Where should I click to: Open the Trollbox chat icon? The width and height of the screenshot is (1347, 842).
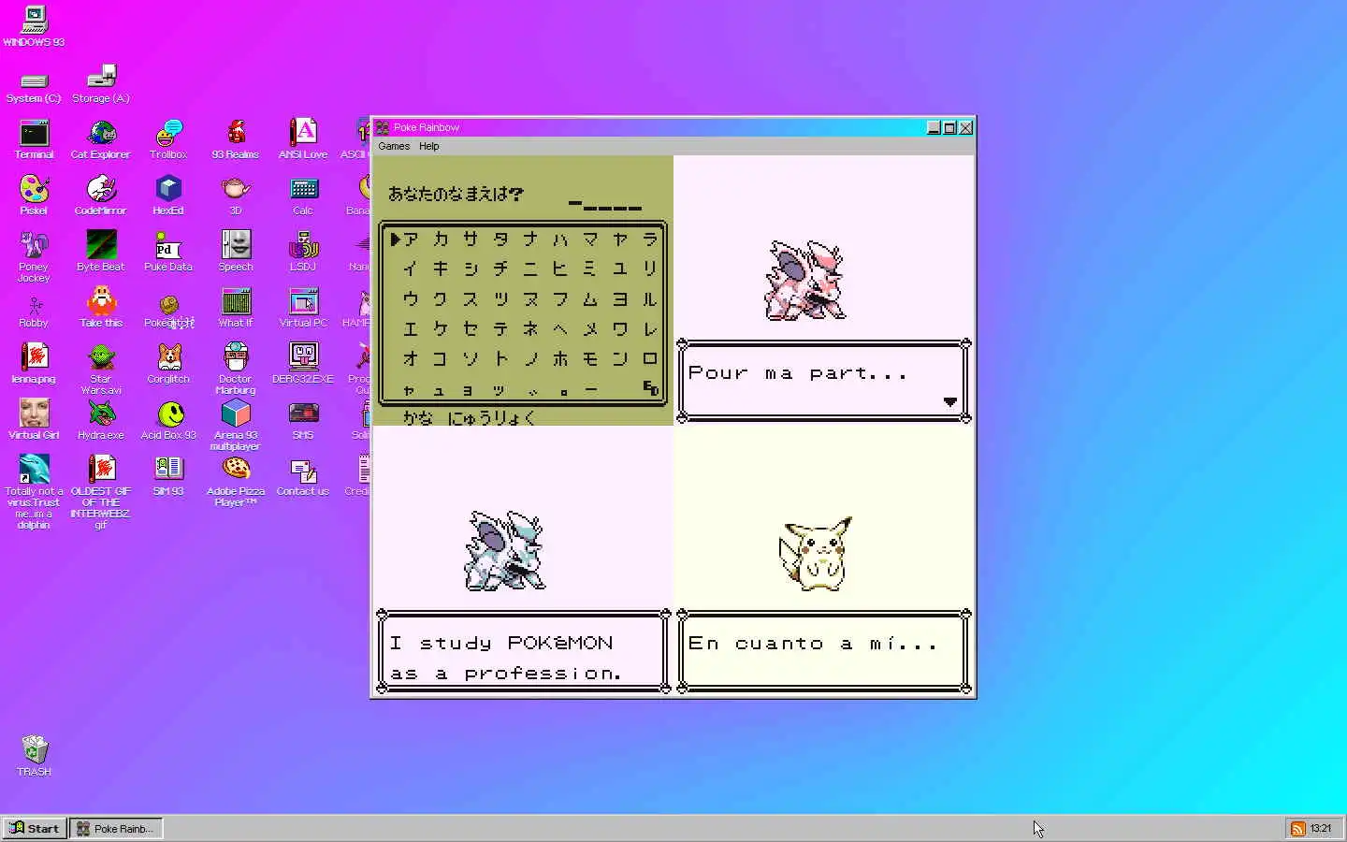(168, 139)
